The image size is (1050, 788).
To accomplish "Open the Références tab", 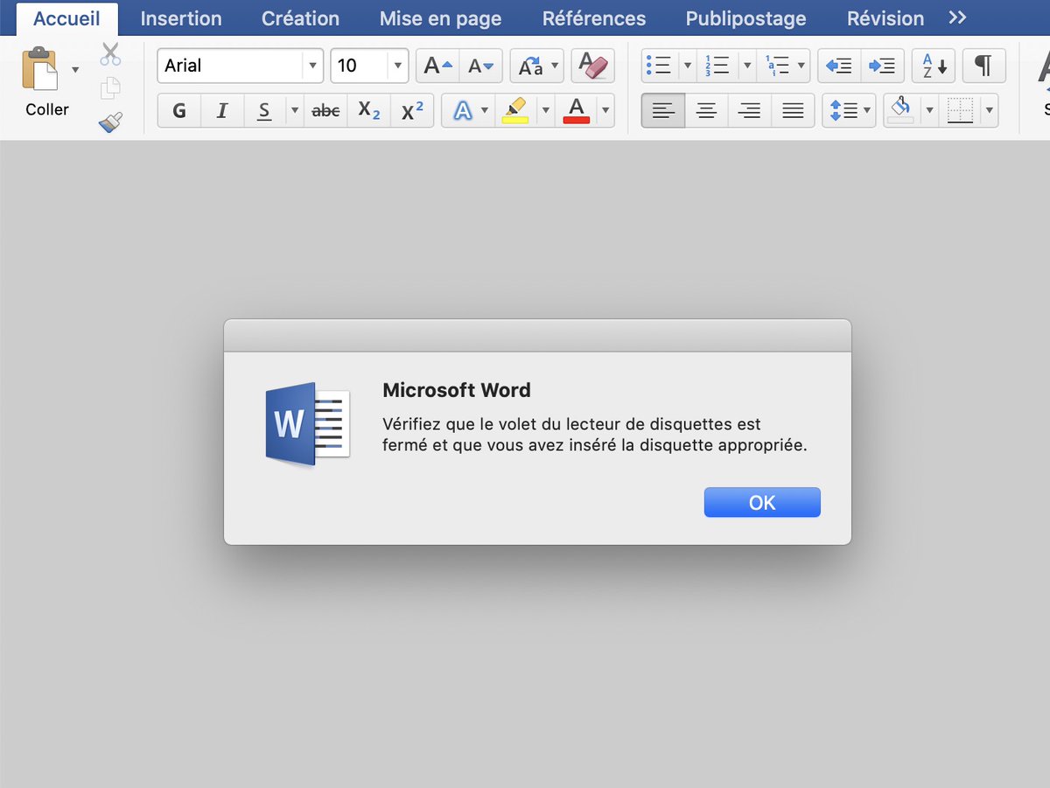I will click(x=594, y=18).
